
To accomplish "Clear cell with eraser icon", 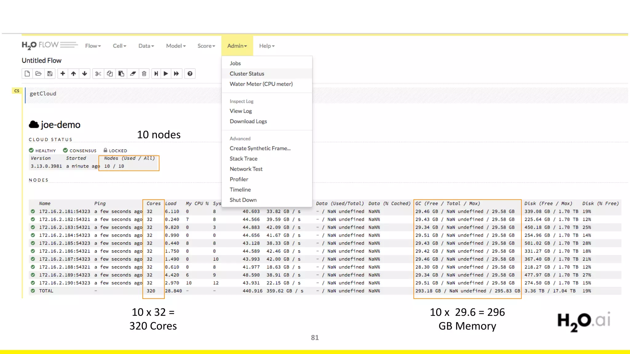I will pyautogui.click(x=133, y=73).
